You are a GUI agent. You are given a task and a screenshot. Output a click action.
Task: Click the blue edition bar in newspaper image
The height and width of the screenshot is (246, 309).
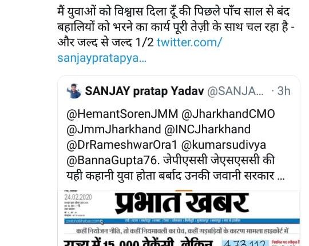pos(182,221)
